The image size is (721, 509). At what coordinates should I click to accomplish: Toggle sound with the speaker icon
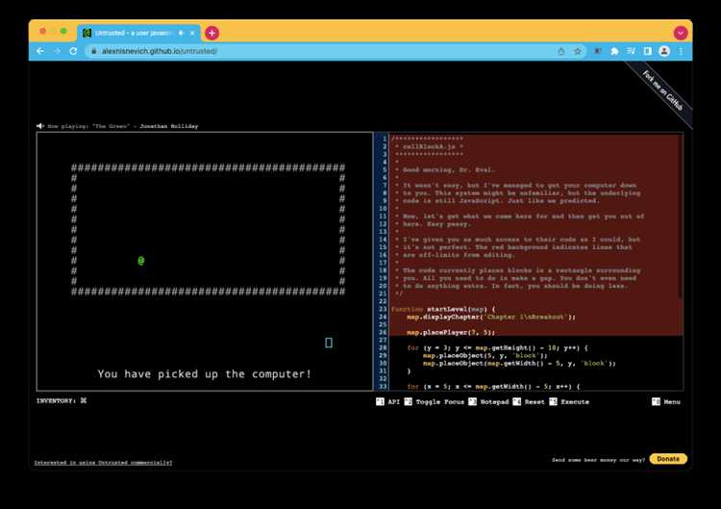pos(40,126)
